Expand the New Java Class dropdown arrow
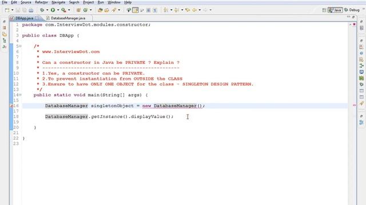Viewport: 366px width, 205px height. (91, 10)
